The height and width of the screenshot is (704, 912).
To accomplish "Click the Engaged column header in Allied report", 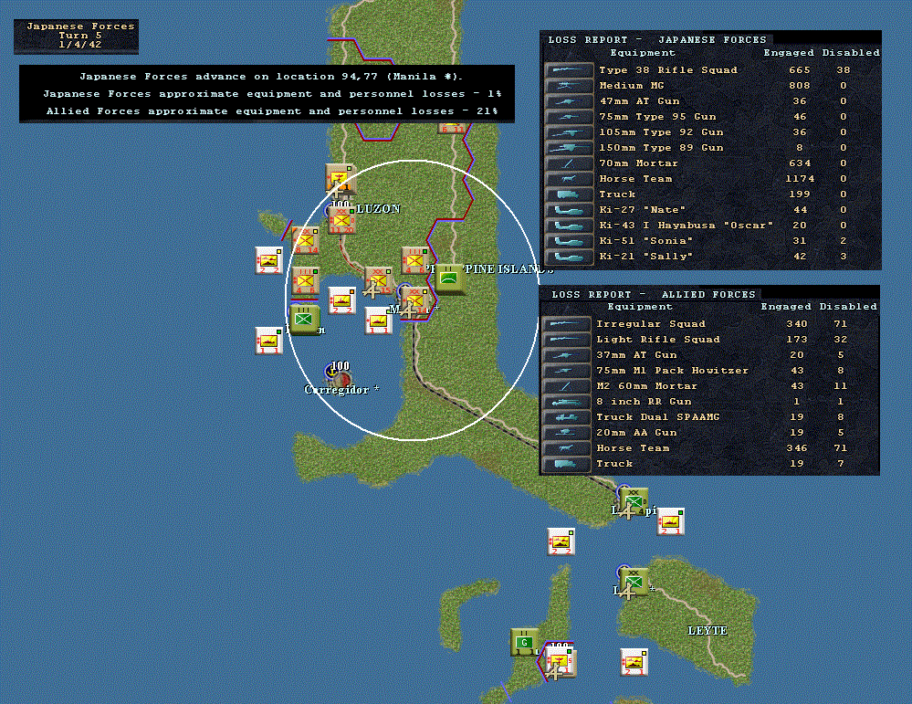I will pos(786,307).
